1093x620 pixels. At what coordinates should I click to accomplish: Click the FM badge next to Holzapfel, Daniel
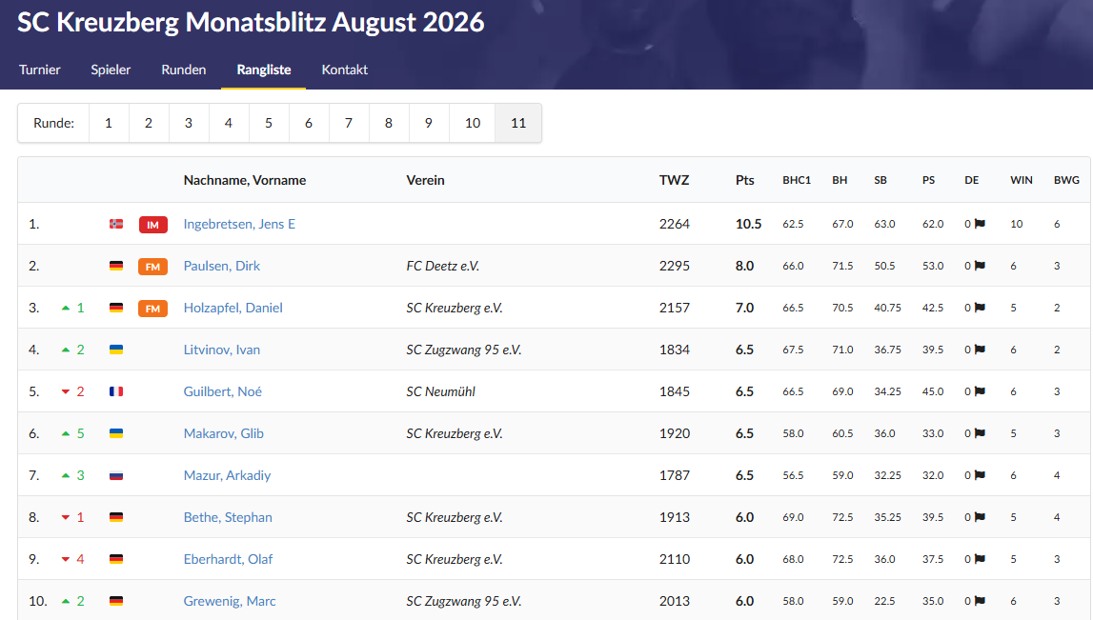click(x=152, y=308)
